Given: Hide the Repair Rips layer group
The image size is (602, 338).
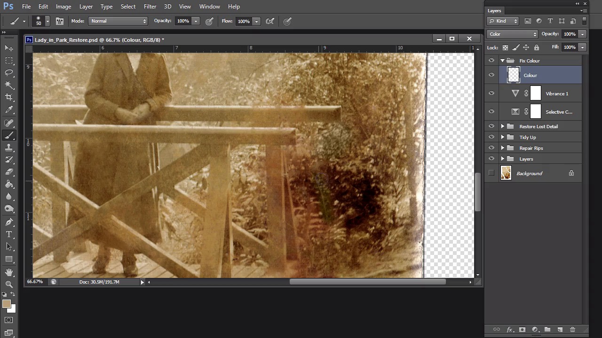Looking at the screenshot, I should pyautogui.click(x=491, y=148).
